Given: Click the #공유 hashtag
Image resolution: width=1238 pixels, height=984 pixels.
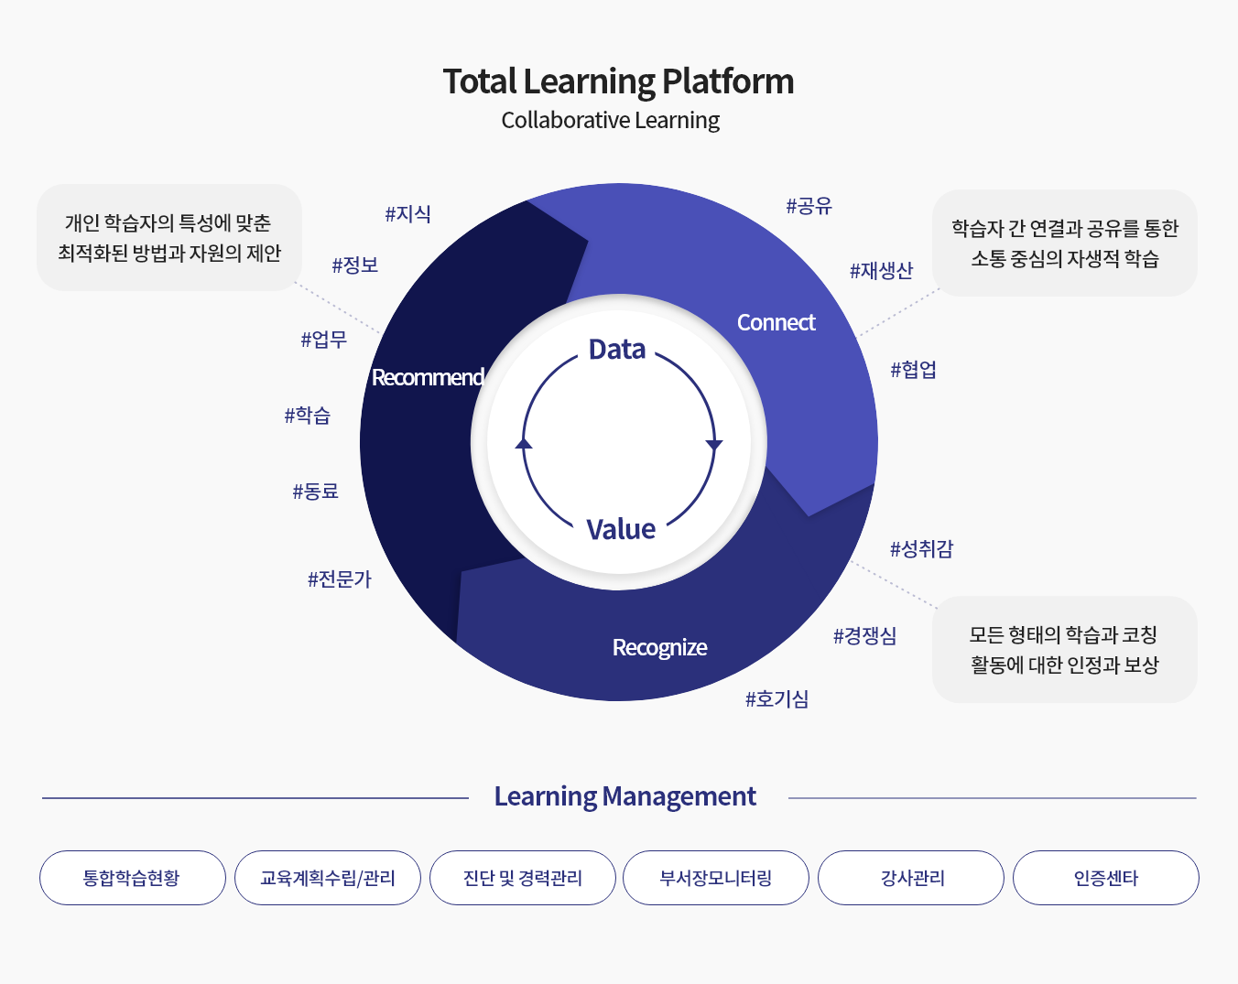Looking at the screenshot, I should click(809, 206).
